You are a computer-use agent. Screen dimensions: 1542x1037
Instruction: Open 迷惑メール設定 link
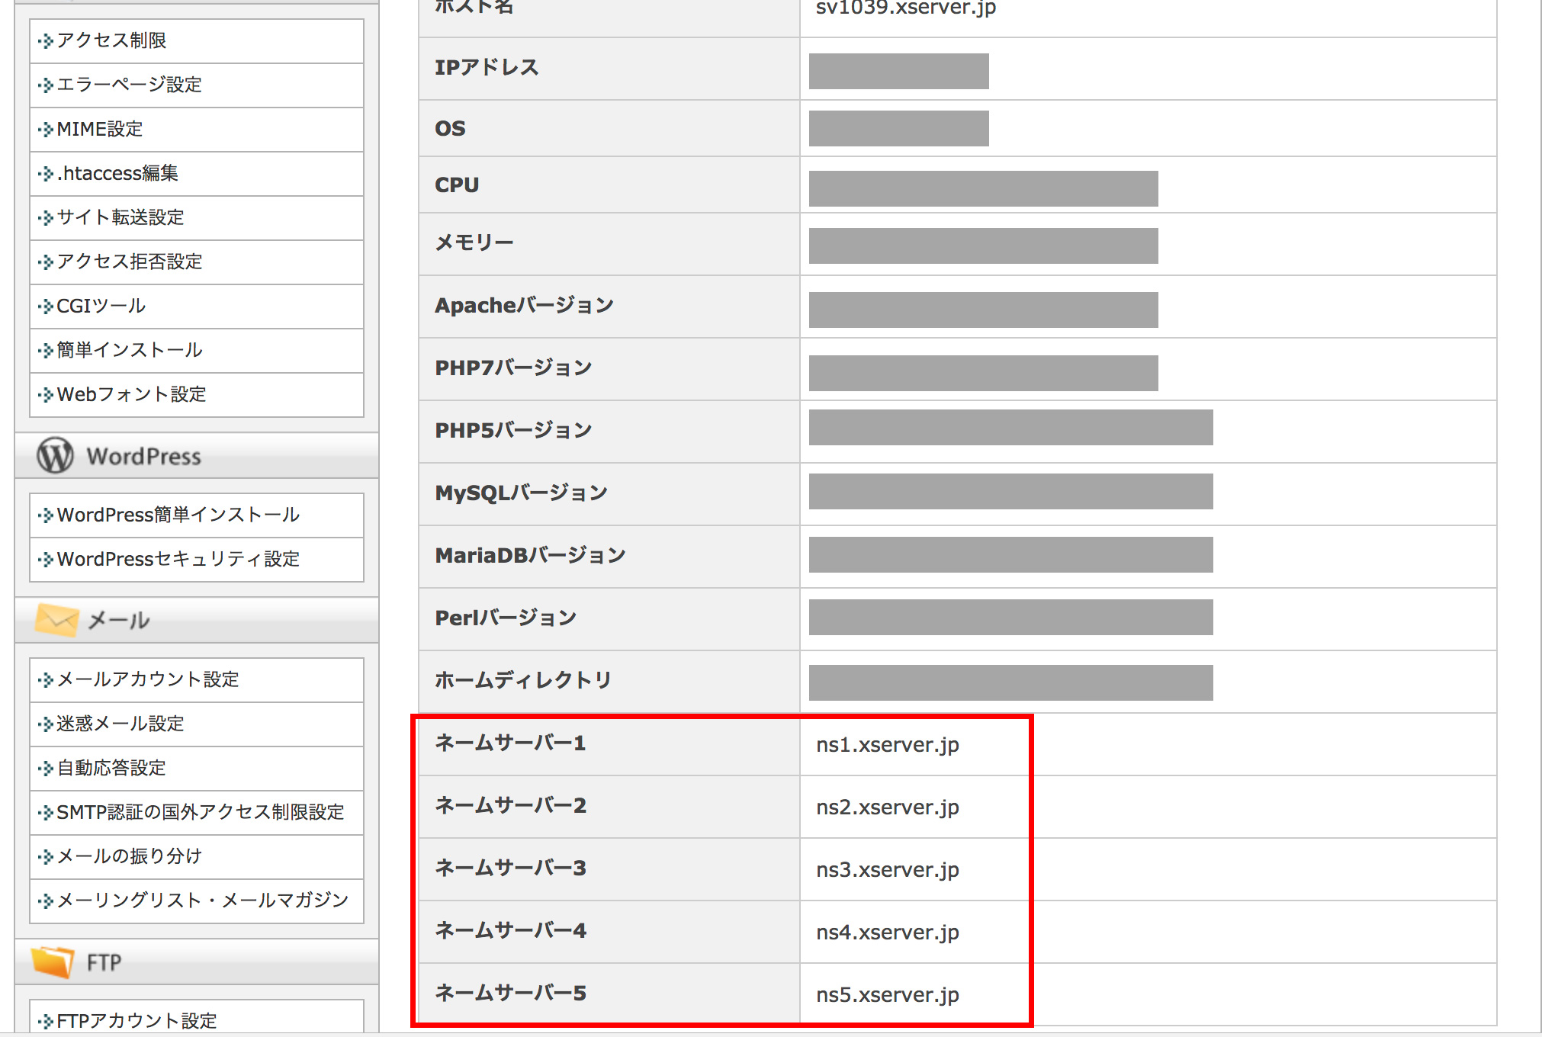120,724
